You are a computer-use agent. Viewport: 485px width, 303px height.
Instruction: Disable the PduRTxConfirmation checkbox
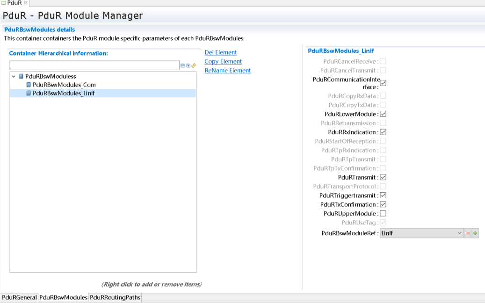tap(383, 204)
